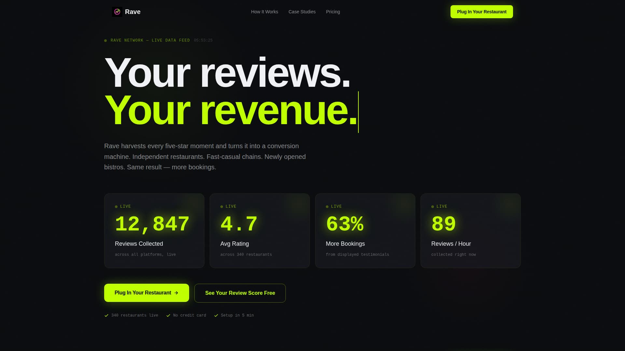Click the Rave Network Live Data Feed label
625x351 pixels.
pos(150,40)
